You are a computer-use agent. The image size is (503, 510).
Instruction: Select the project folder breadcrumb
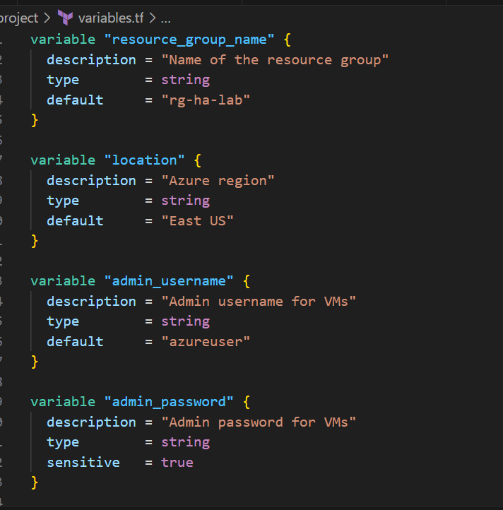pos(20,18)
